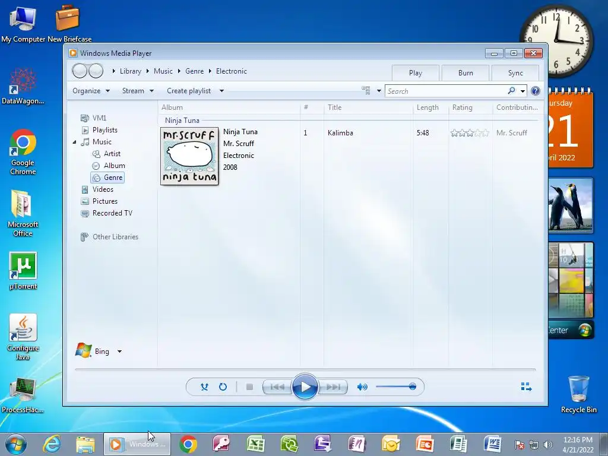608x456 pixels.
Task: Switch to the Burn tab
Action: 465,73
